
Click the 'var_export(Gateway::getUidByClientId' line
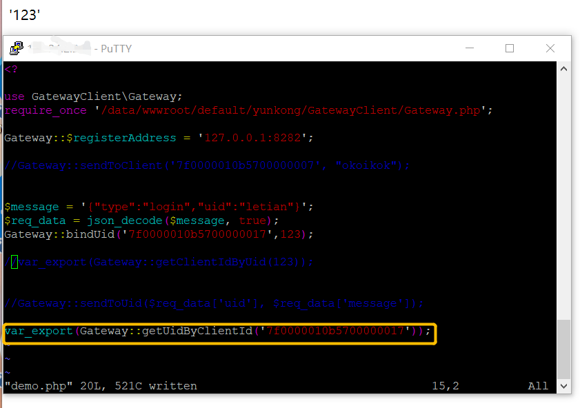pyautogui.click(x=217, y=331)
